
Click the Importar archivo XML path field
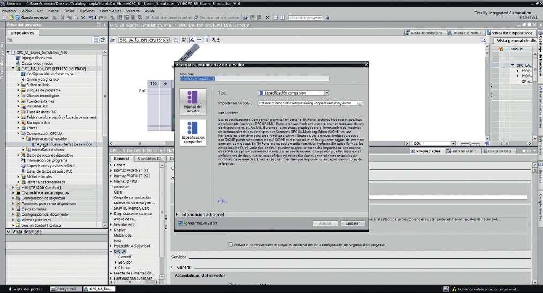click(307, 103)
